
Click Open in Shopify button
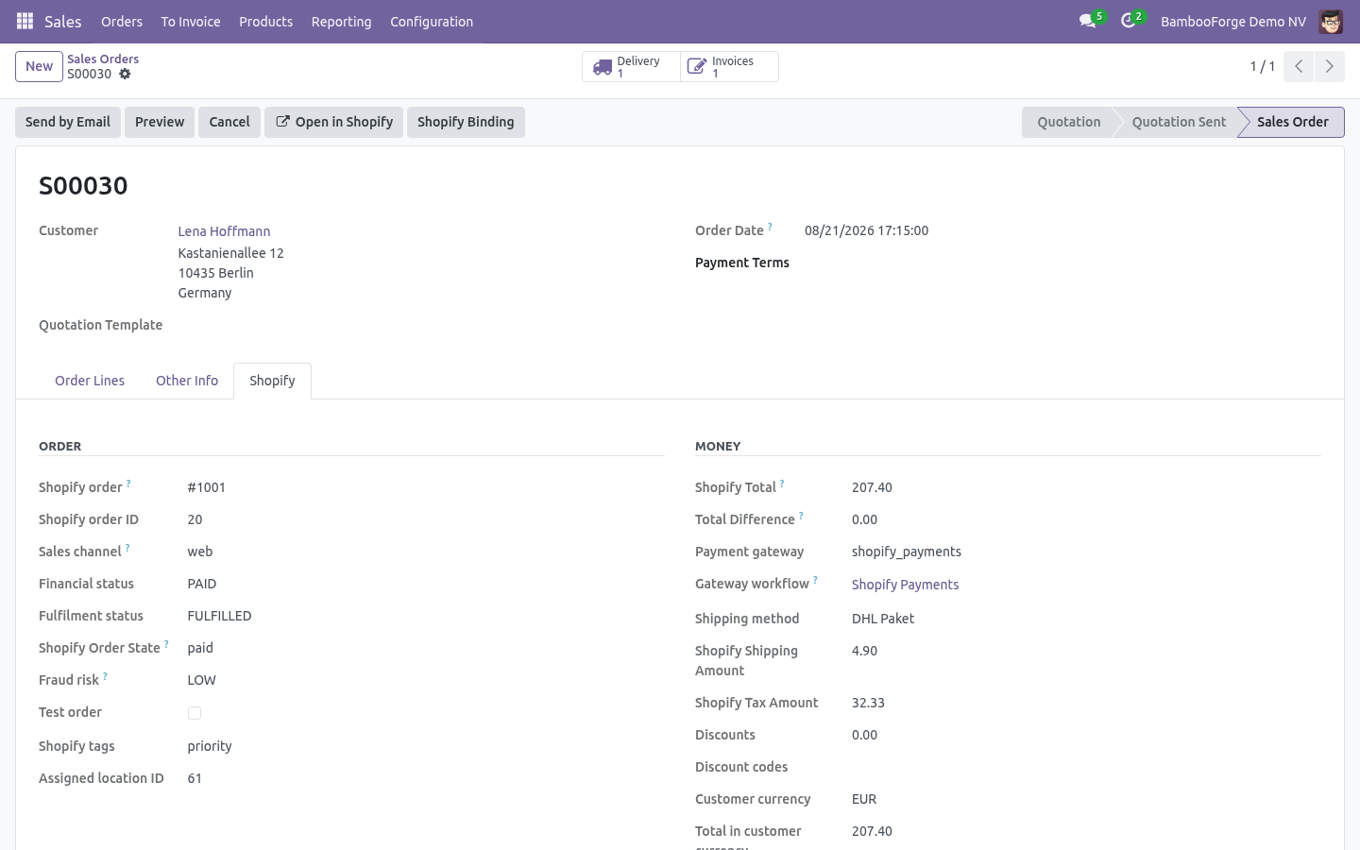(x=334, y=122)
